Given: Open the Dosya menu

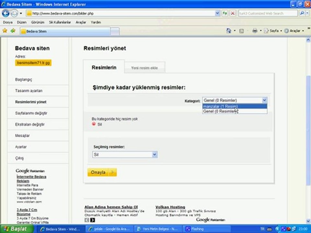Looking at the screenshot, I should [x=8, y=22].
